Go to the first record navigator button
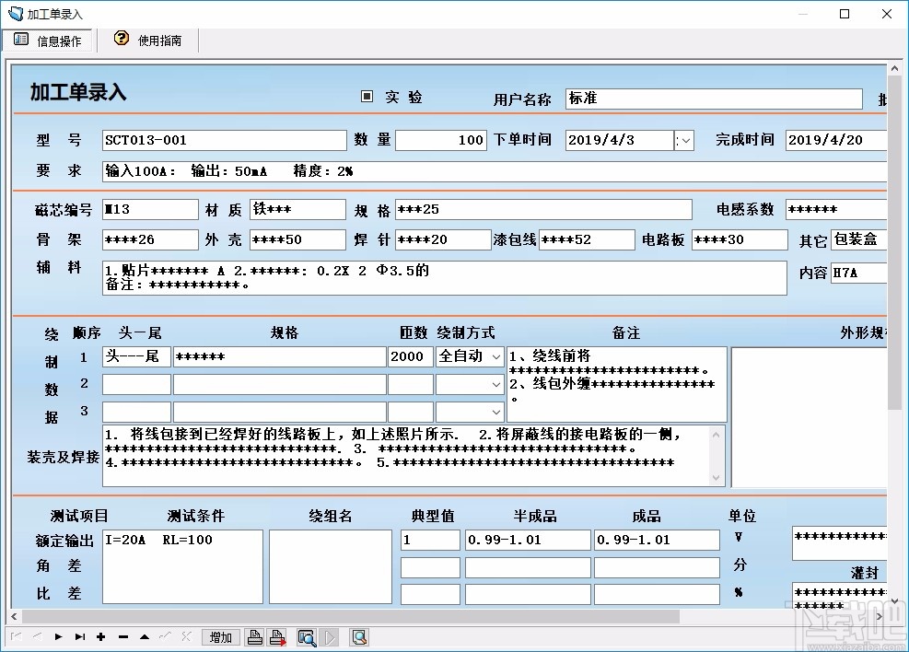Viewport: 909px width, 652px height. click(x=16, y=637)
